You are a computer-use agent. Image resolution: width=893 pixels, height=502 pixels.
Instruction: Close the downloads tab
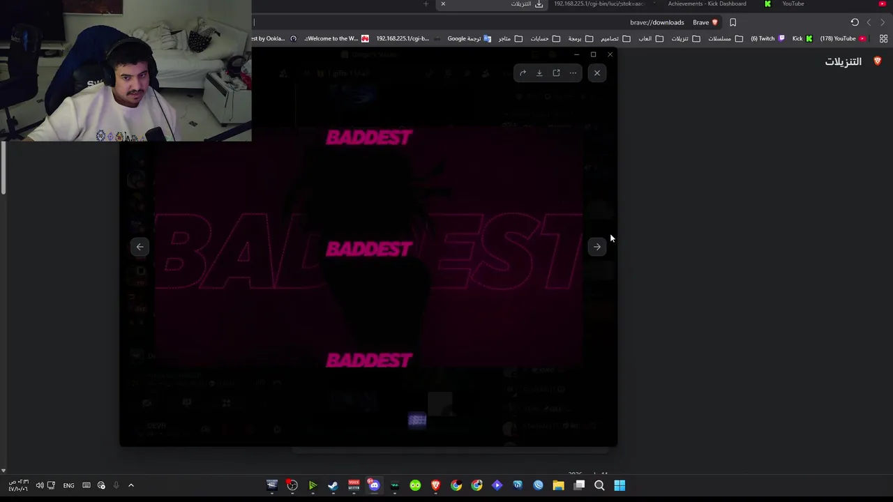[442, 4]
